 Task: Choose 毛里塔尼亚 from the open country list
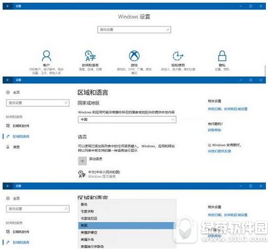(127, 218)
